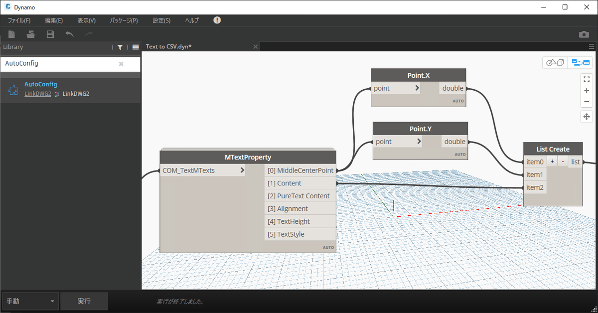
Task: Click the Save floppy disk icon
Action: 50,34
